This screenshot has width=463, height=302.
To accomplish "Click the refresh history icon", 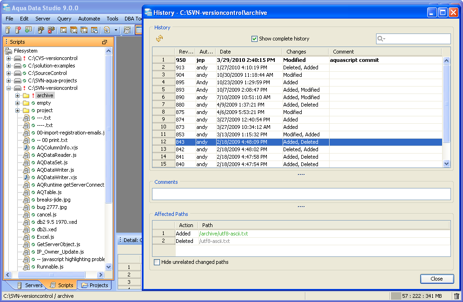I will click(x=159, y=39).
